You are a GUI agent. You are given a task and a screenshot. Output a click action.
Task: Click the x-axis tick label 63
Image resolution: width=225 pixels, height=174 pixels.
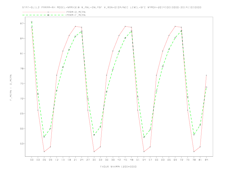pyautogui.click(x=163, y=160)
